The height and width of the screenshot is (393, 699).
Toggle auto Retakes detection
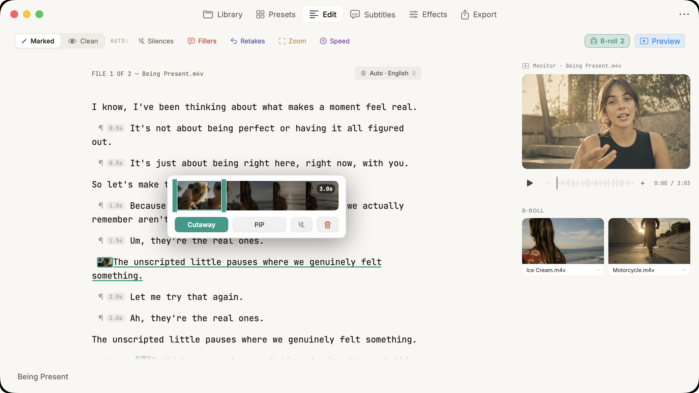pyautogui.click(x=247, y=41)
